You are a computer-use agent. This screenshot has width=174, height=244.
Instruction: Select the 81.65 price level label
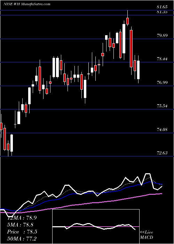(x=162, y=7)
